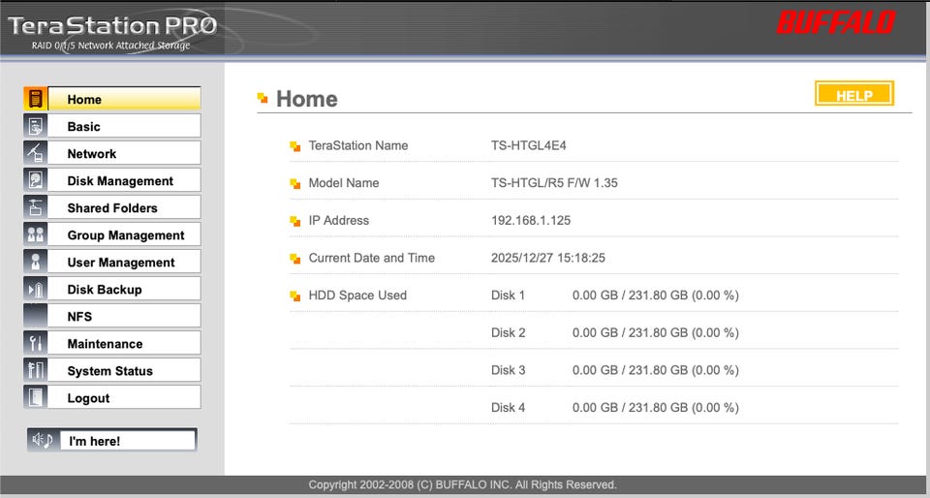Select the TS-HTGL/R5 F/W 1.35 value

(554, 182)
